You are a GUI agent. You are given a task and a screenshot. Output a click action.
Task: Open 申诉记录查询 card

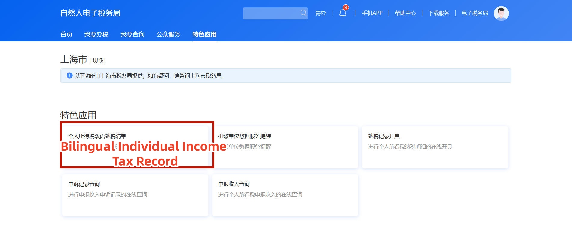pyautogui.click(x=135, y=195)
